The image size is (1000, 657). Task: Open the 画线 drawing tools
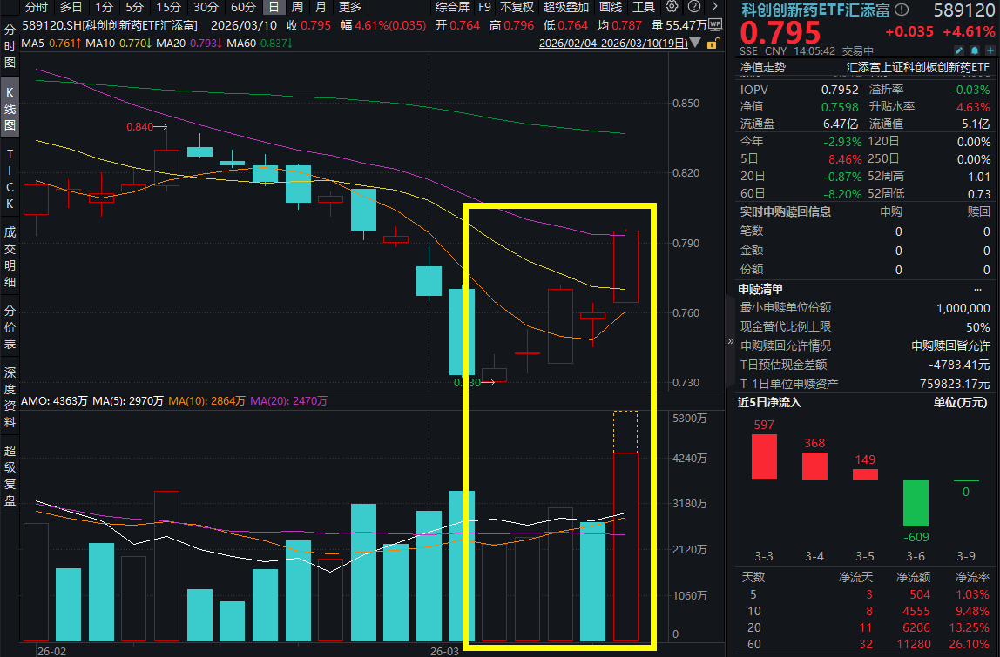point(610,7)
